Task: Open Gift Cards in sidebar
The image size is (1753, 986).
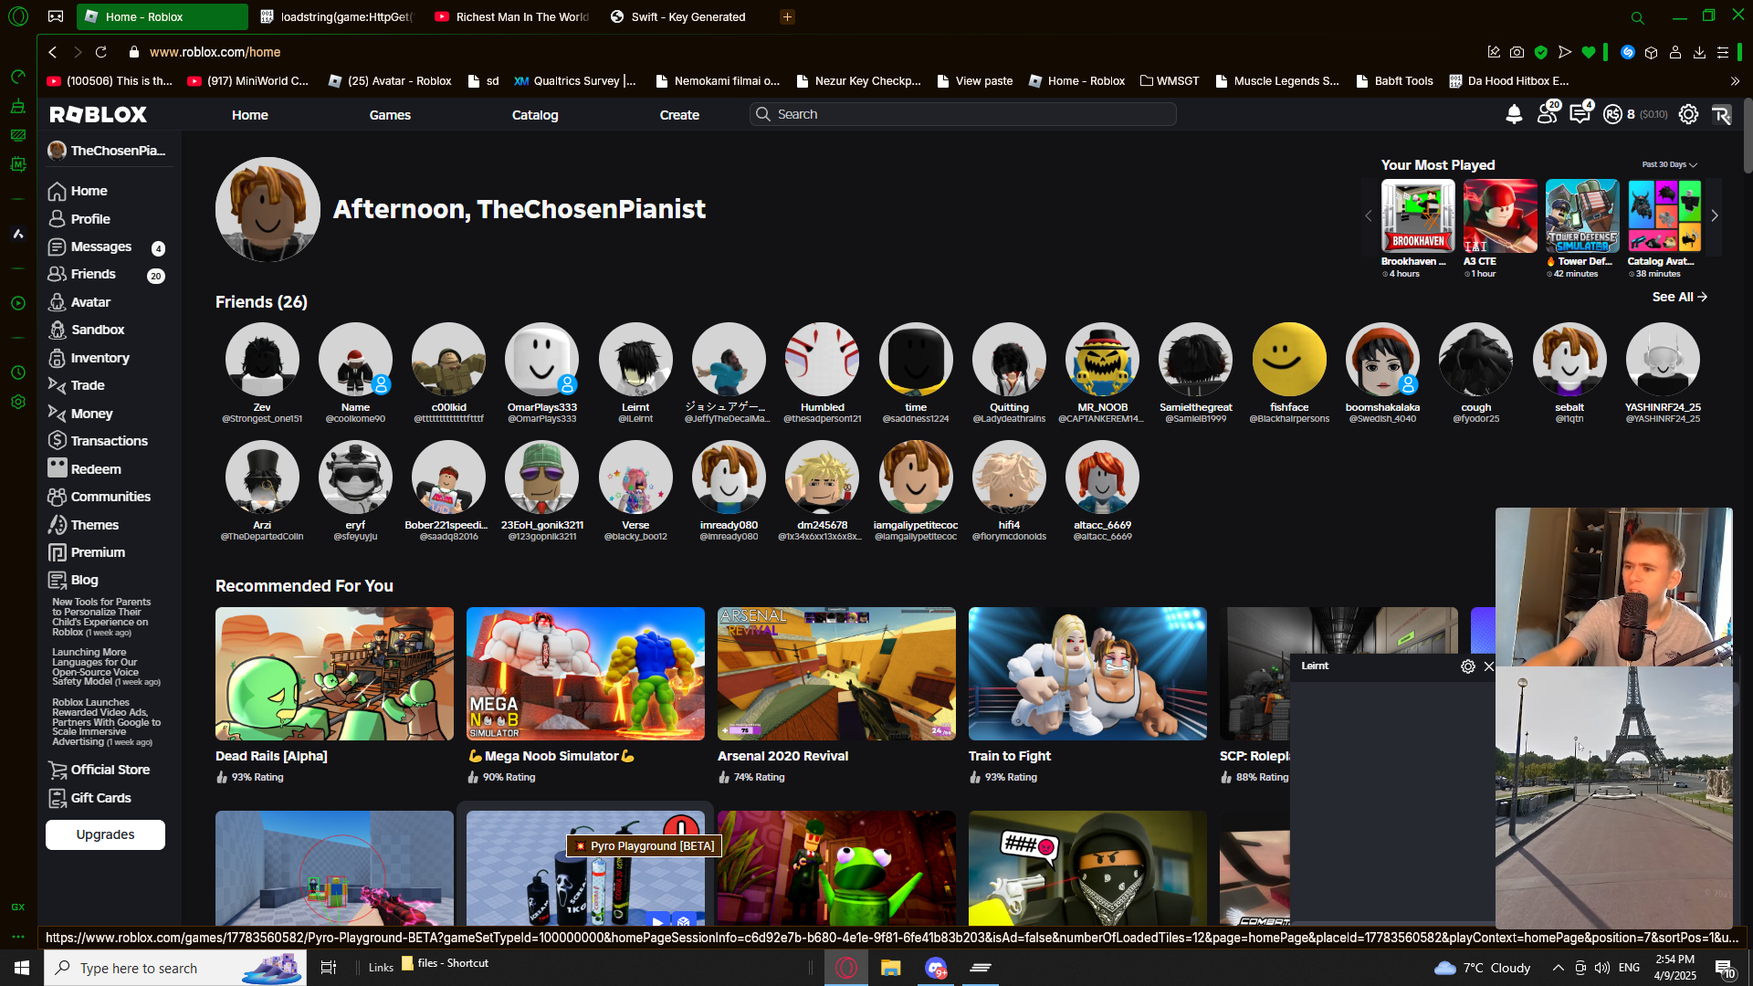Action: point(100,798)
